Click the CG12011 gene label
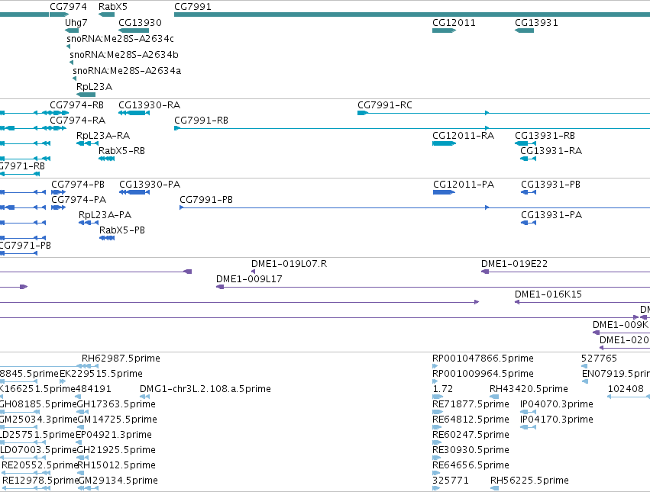 [454, 22]
